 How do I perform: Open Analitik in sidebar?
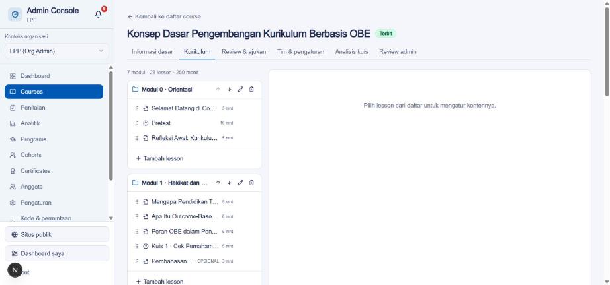54,123
